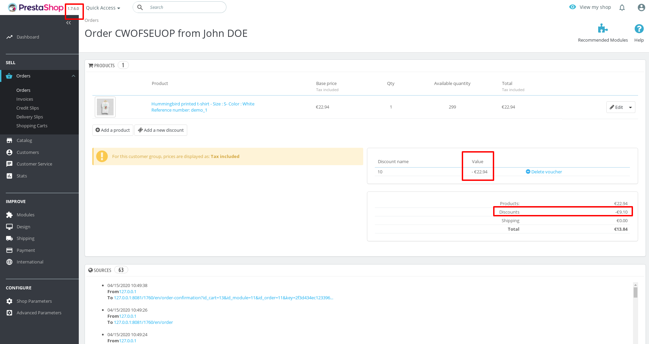The height and width of the screenshot is (344, 649).
Task: Select the Invoices submenu item
Action: [x=25, y=99]
